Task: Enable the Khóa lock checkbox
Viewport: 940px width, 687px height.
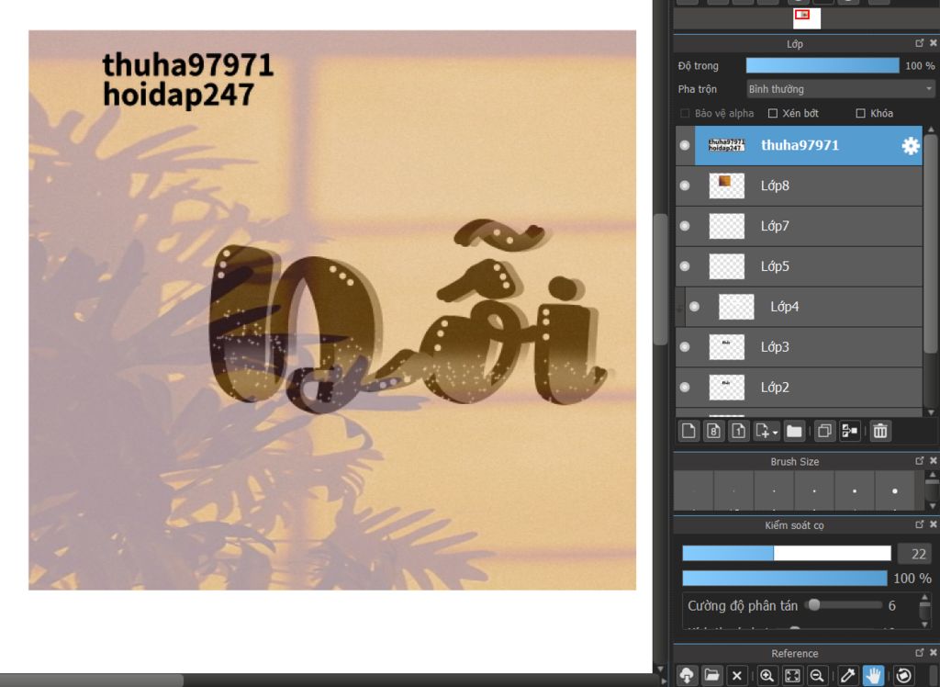Action: pyautogui.click(x=860, y=113)
